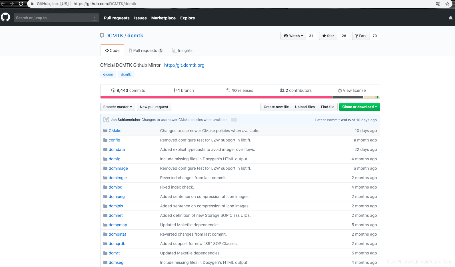
Task: Click the pink language breakdown bar
Action: coord(216,97)
